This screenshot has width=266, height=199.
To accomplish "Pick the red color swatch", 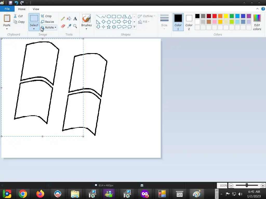I will click(214, 16).
